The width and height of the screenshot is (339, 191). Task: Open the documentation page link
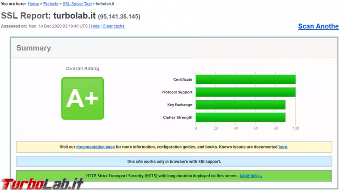tap(95, 147)
